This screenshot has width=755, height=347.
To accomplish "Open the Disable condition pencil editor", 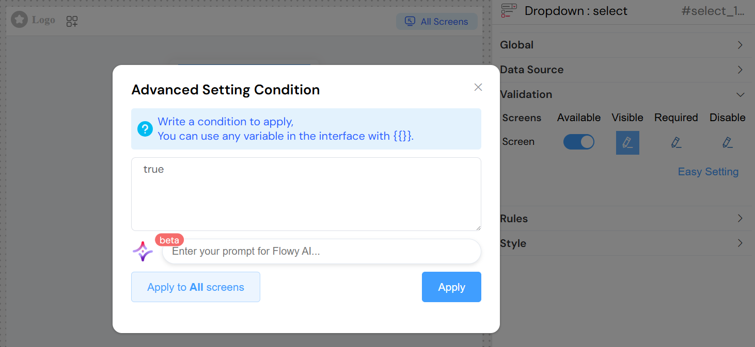I will [727, 142].
